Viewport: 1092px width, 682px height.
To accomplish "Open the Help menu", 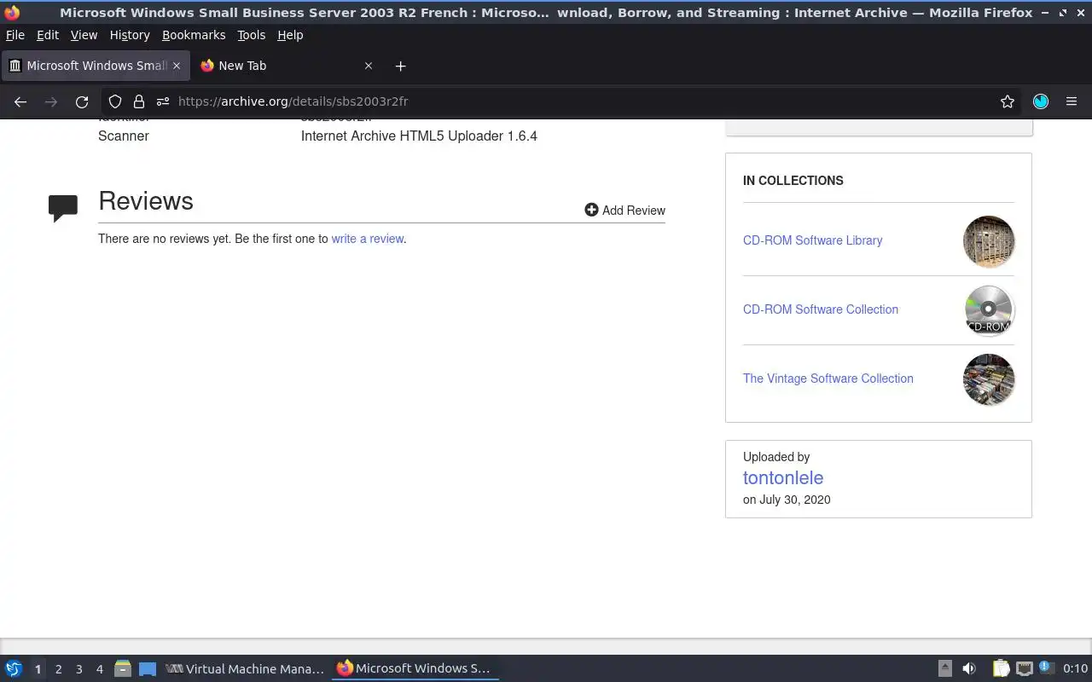I will (290, 35).
